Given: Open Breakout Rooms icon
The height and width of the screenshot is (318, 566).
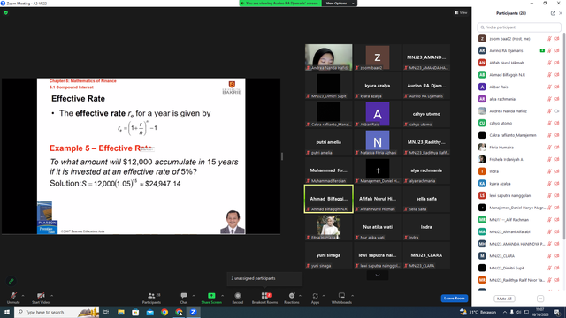Looking at the screenshot, I should pyautogui.click(x=265, y=296).
